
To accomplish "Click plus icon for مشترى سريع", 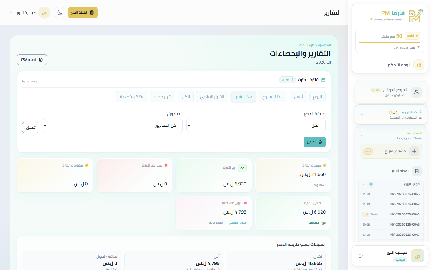I will [x=414, y=151].
